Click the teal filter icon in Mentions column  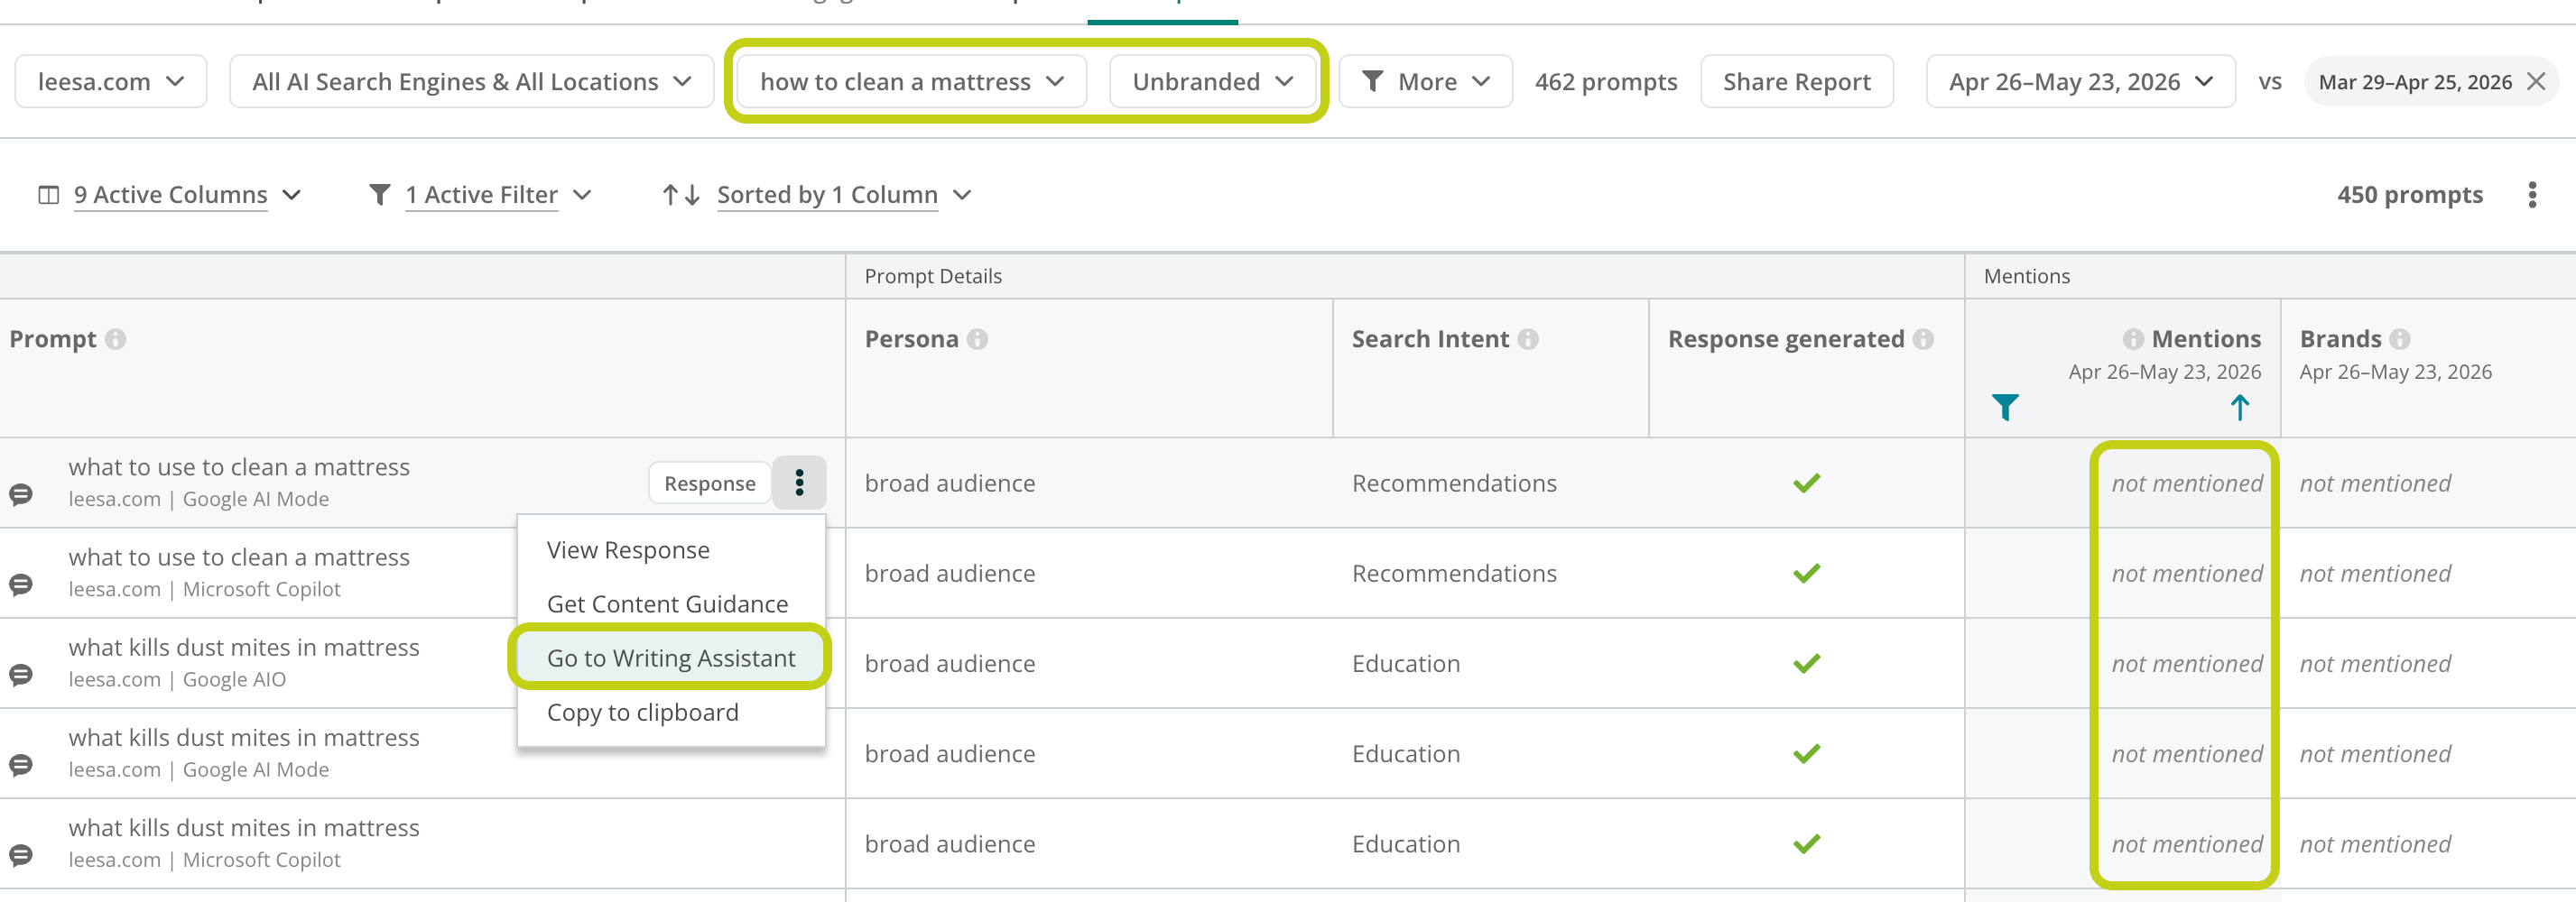tap(2005, 408)
